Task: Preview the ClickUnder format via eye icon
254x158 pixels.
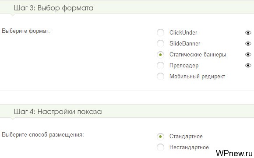Action: point(248,33)
